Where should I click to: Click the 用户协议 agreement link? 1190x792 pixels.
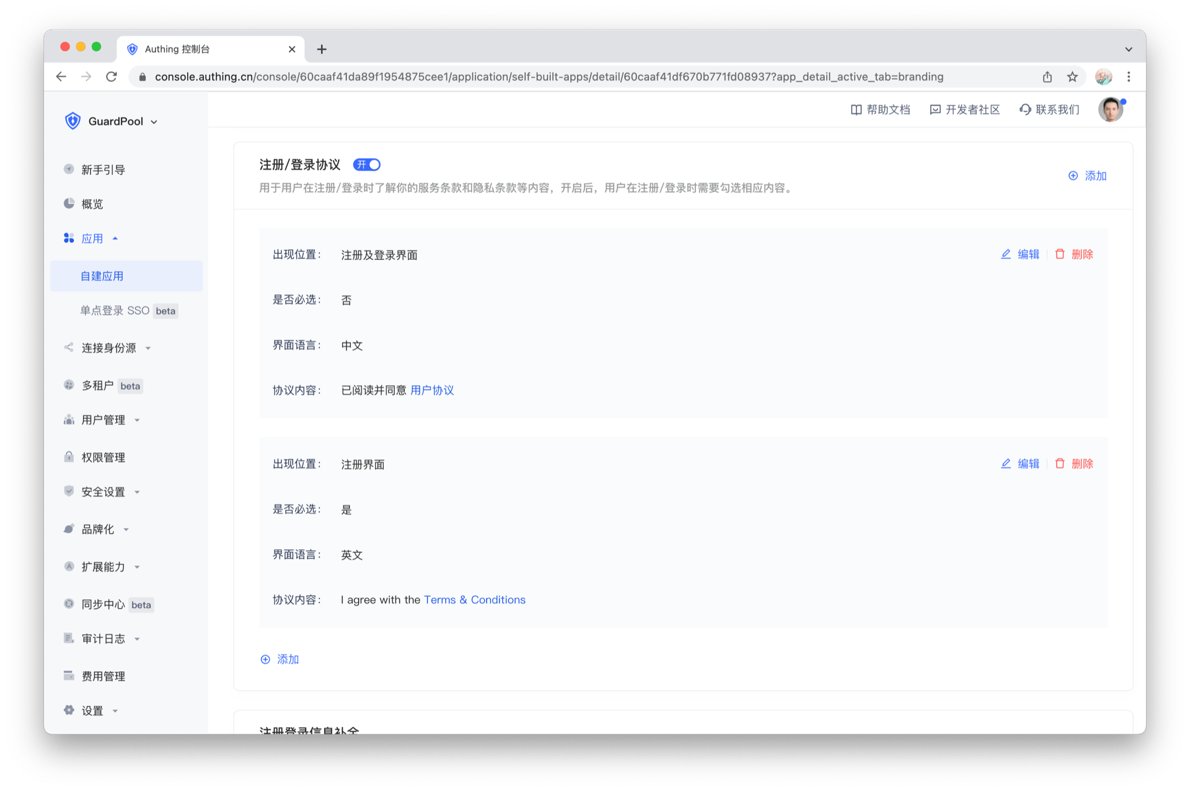coord(432,390)
